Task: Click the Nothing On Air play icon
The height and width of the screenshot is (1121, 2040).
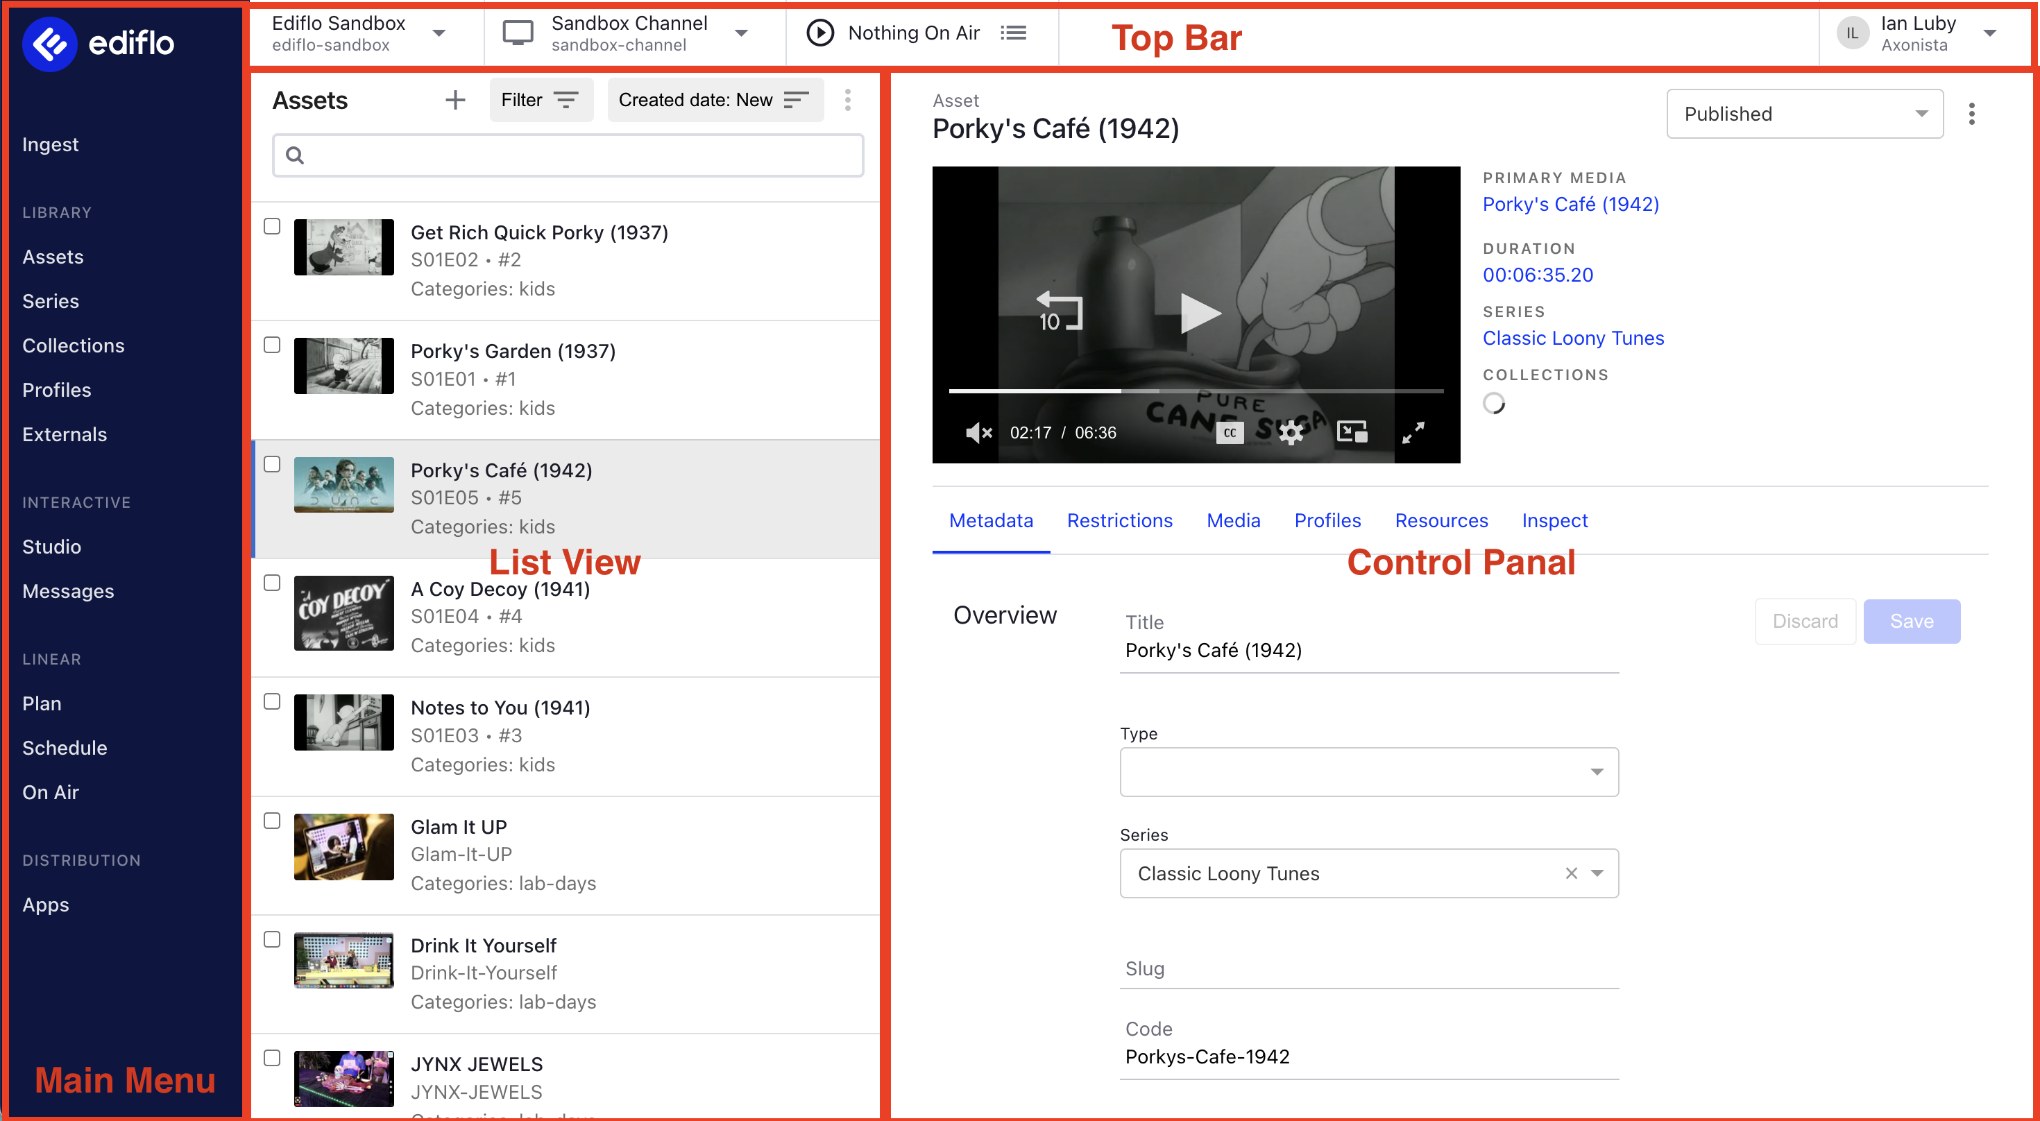Action: click(819, 33)
